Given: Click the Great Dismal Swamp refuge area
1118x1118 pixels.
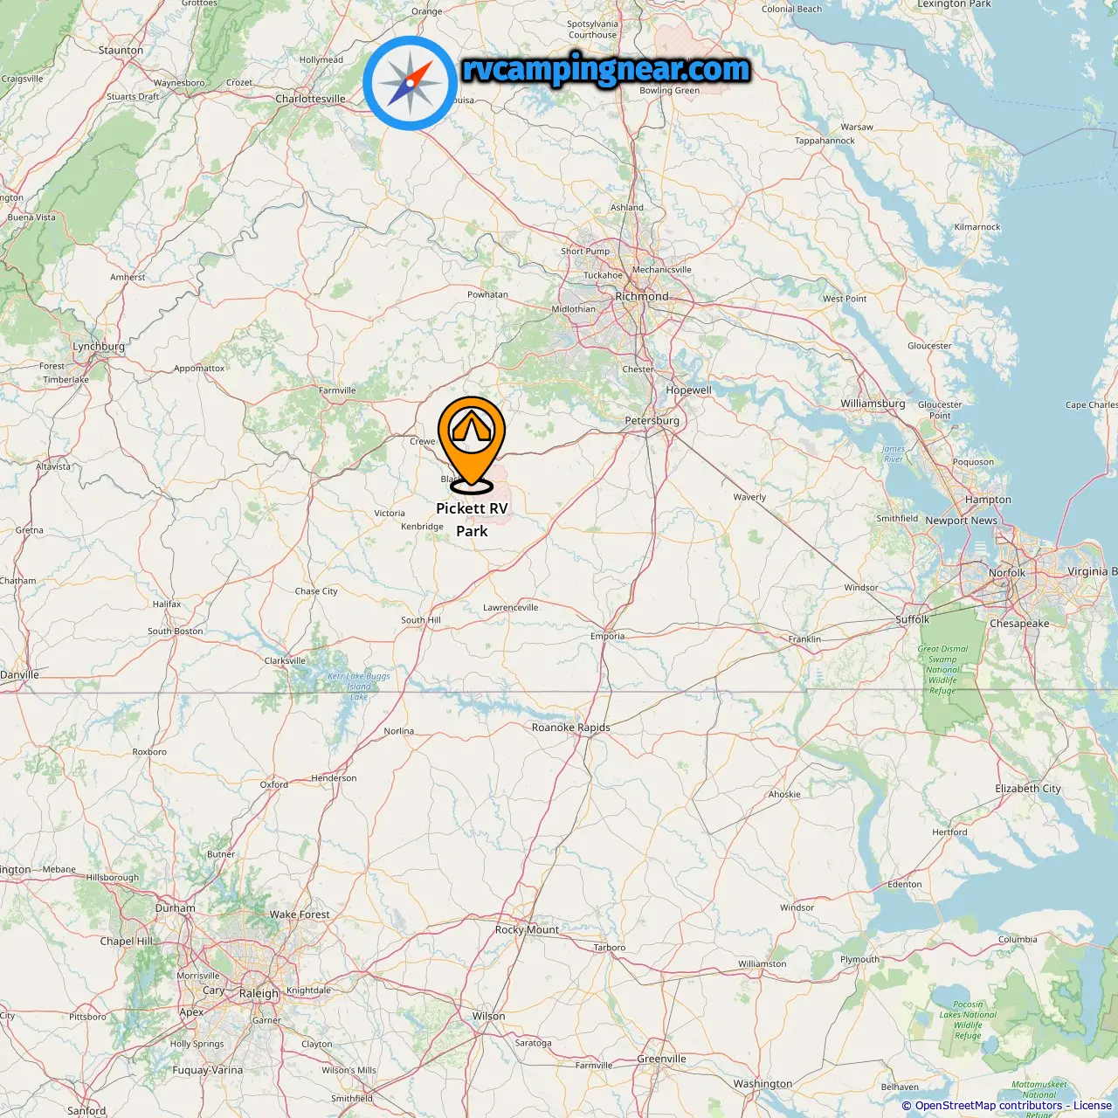Looking at the screenshot, I should point(942,670).
